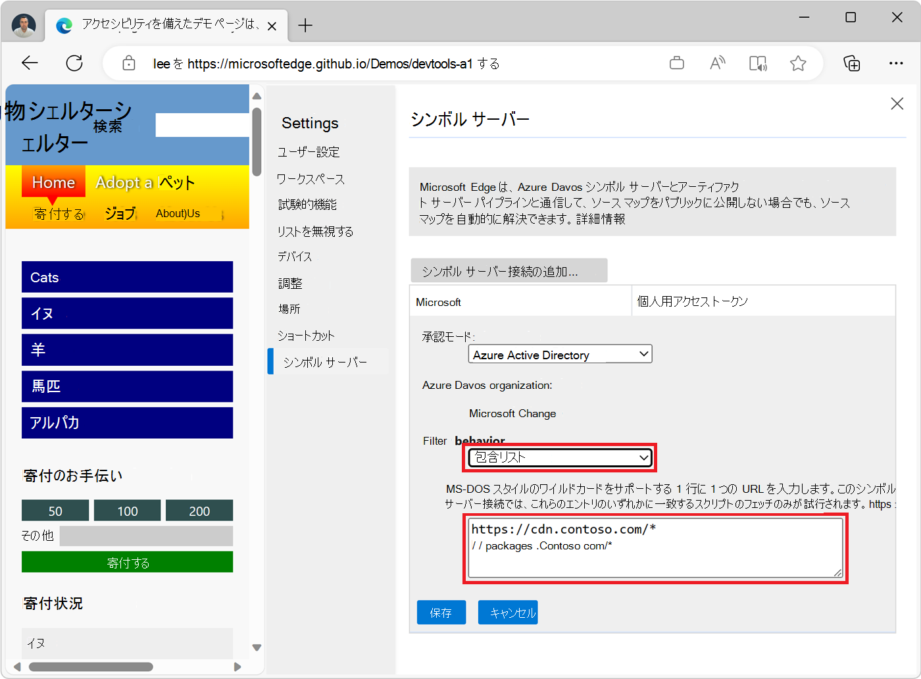Image resolution: width=921 pixels, height=679 pixels.
Task: Open the site information padlock icon
Action: [x=129, y=63]
